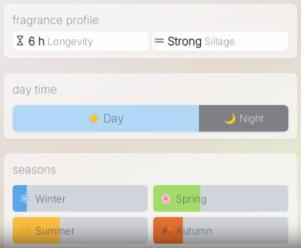Screen dimensions: 301x248
Task: Click the sun icon beside Day
Action: (x=93, y=119)
